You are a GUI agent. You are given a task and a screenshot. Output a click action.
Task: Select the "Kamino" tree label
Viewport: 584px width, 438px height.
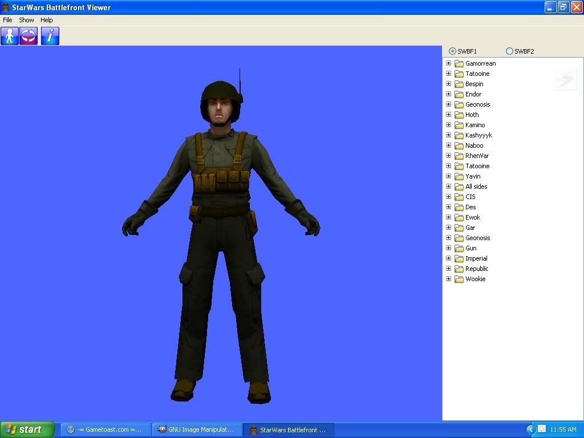tap(475, 125)
